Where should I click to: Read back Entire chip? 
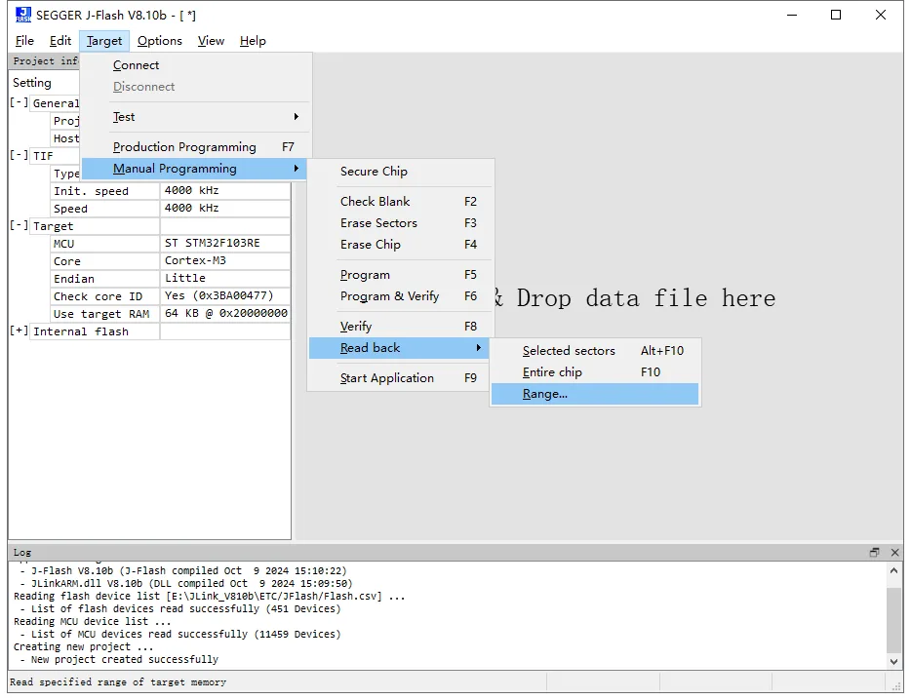[x=595, y=372]
